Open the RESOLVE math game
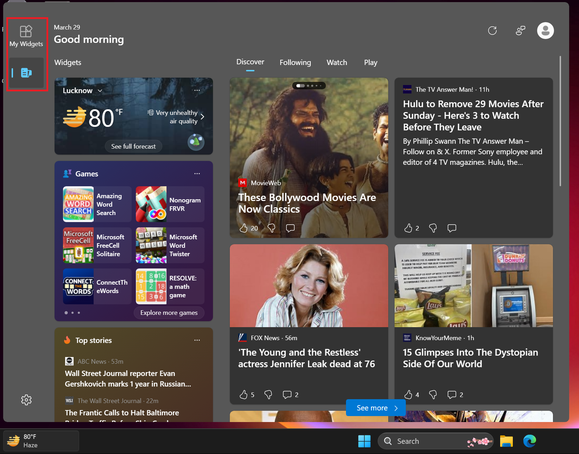The width and height of the screenshot is (579, 454). point(170,286)
